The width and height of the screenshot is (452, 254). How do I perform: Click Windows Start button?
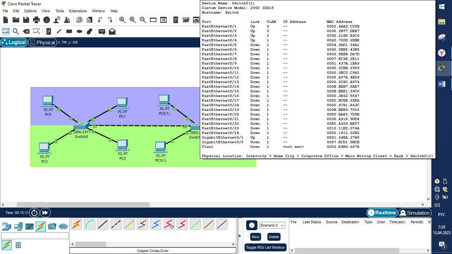coord(442,6)
